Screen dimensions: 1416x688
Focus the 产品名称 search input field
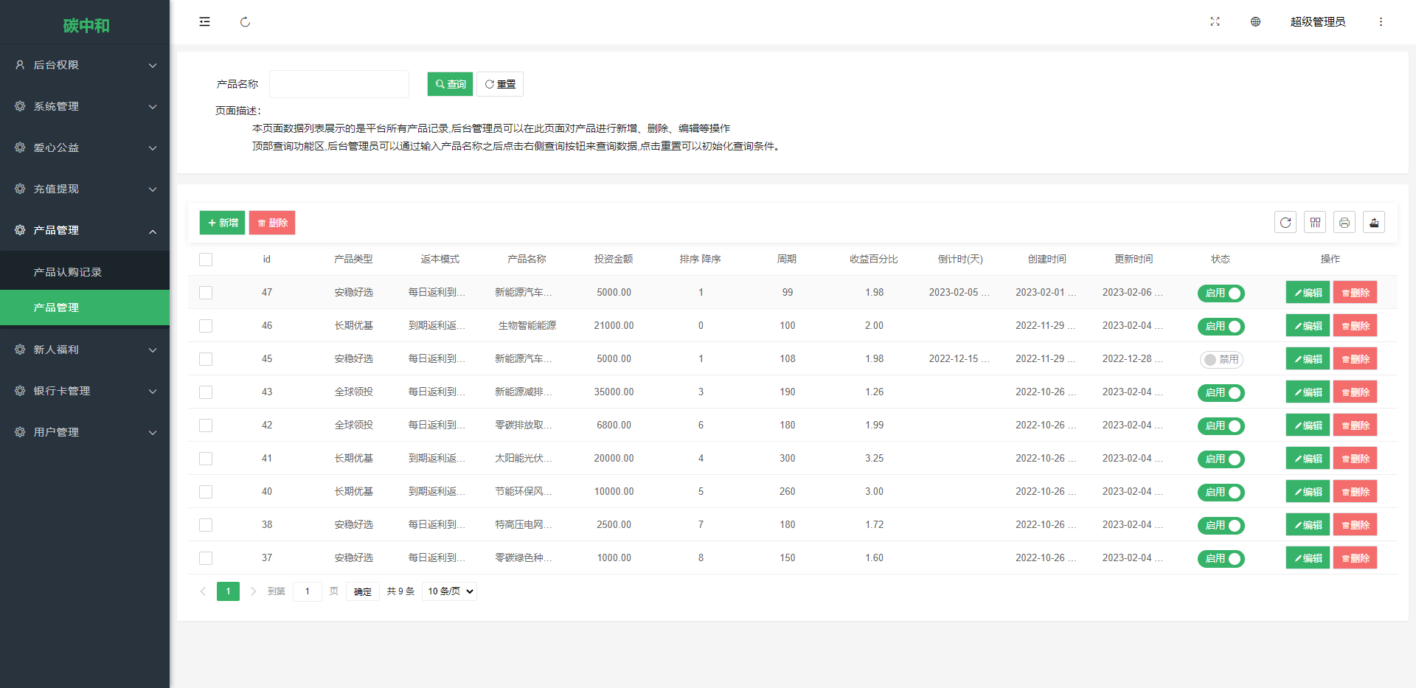click(x=339, y=84)
